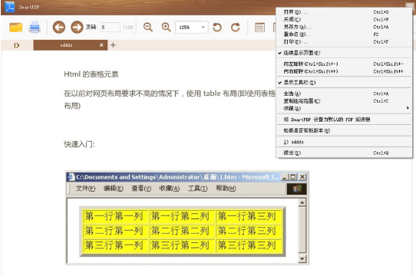Viewport: 416px width, 276px height.
Task: Go to next page with right arrow
Action: [77, 27]
